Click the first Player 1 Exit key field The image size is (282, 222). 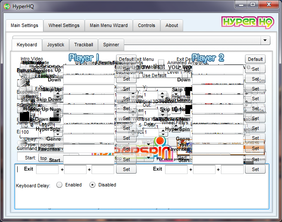click(47, 169)
